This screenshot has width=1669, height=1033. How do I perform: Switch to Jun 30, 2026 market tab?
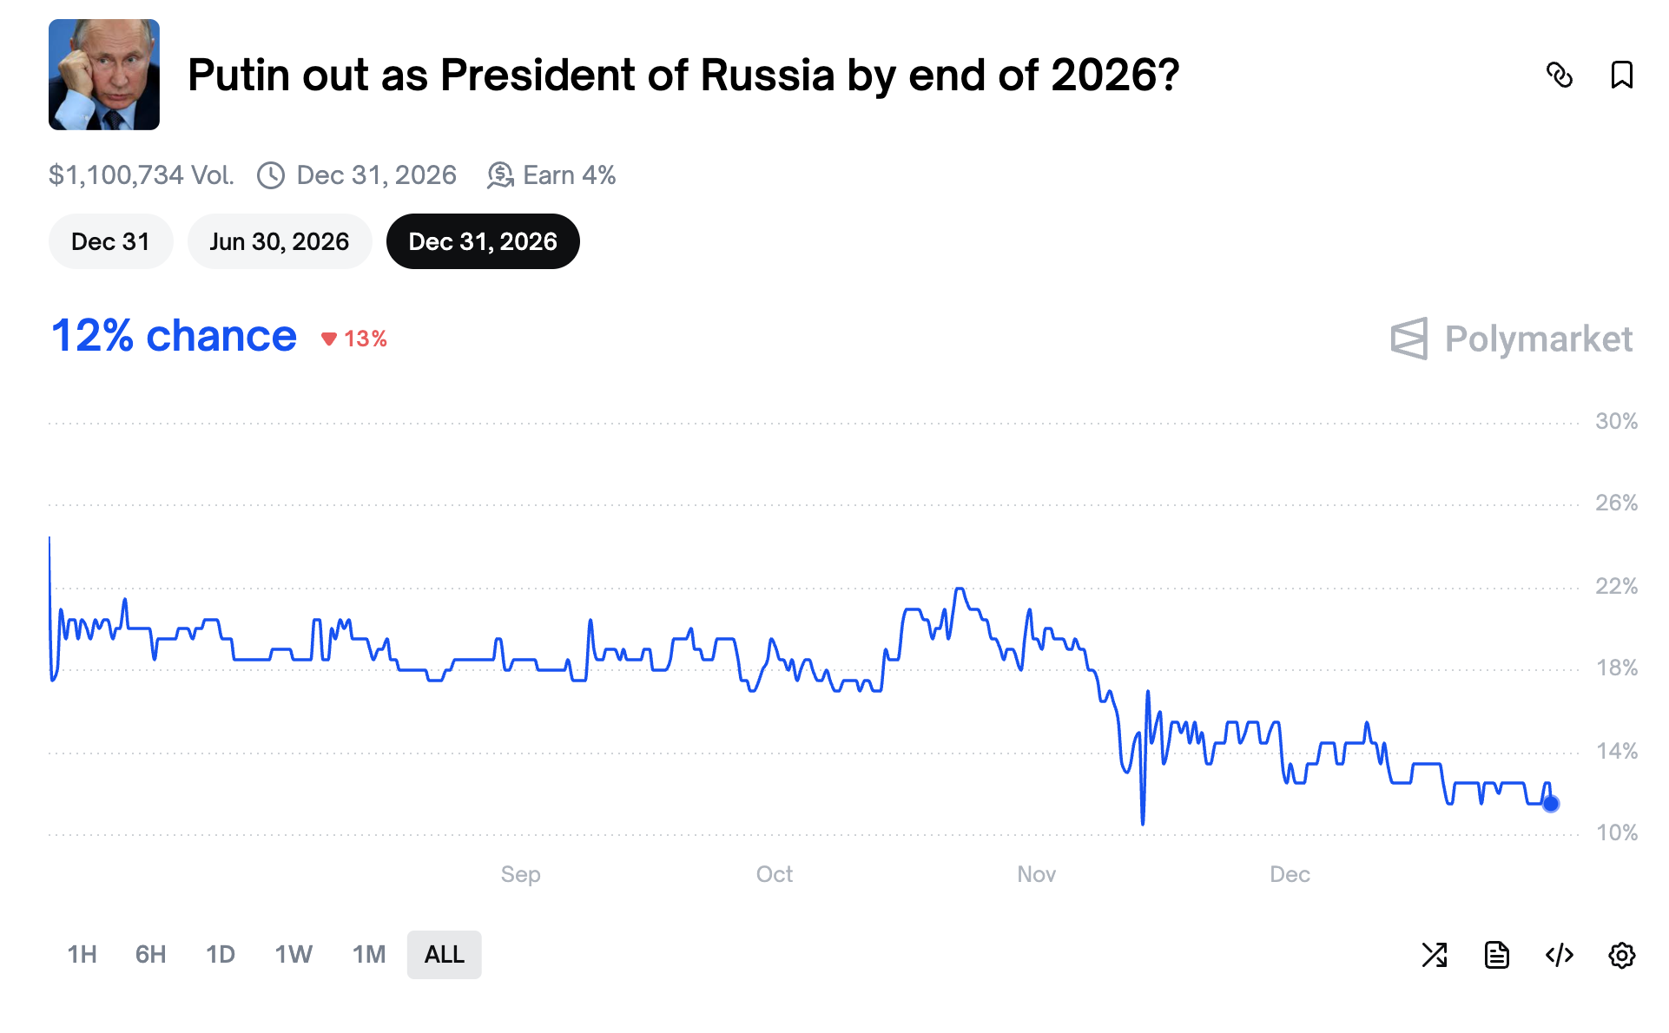279,241
